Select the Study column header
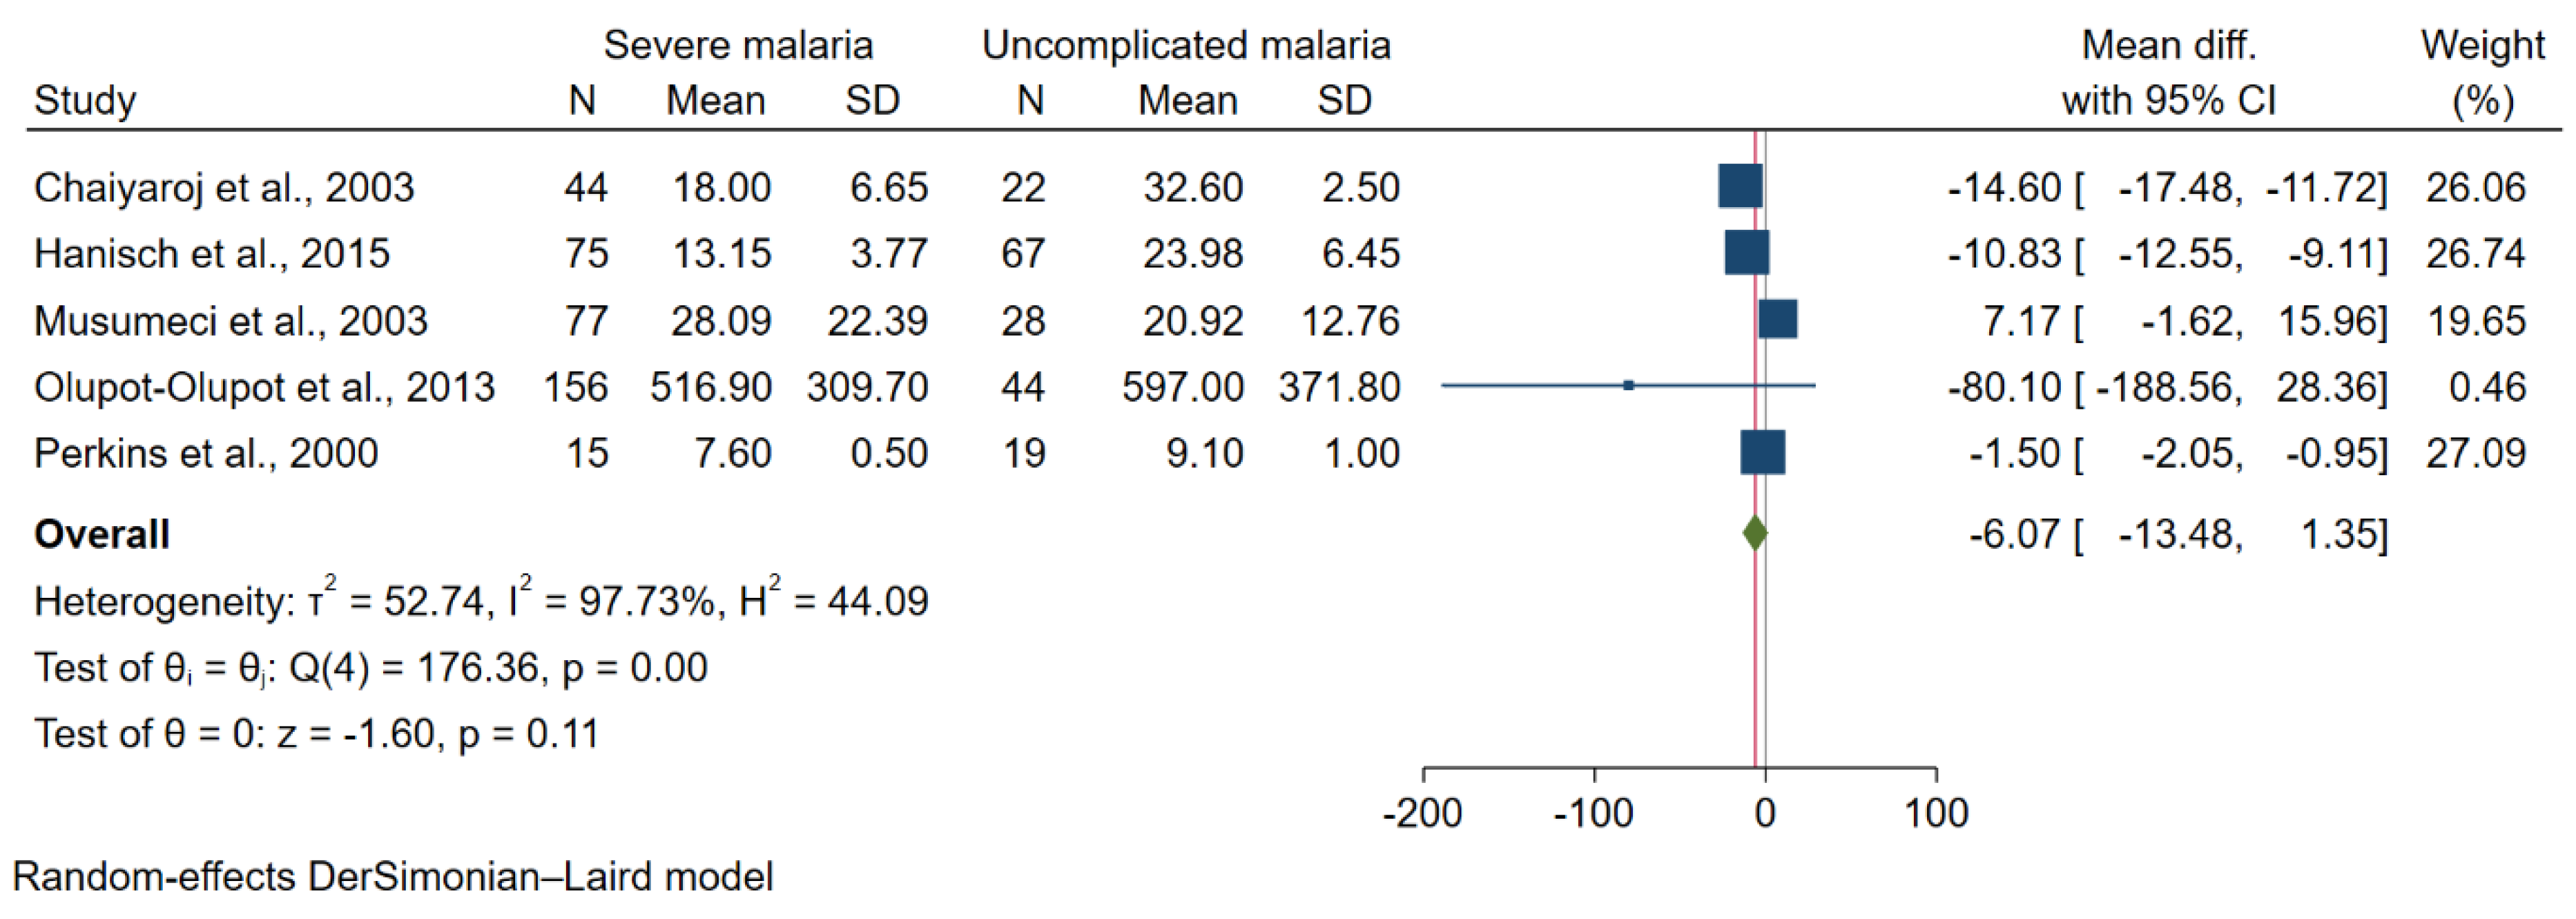The height and width of the screenshot is (919, 2576). (x=85, y=100)
